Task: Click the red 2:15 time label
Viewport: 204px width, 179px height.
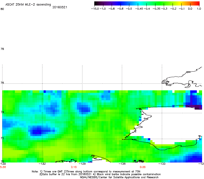Action: (x=74, y=167)
